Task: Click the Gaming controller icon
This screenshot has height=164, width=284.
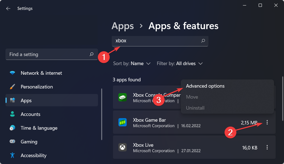Action: [12, 141]
